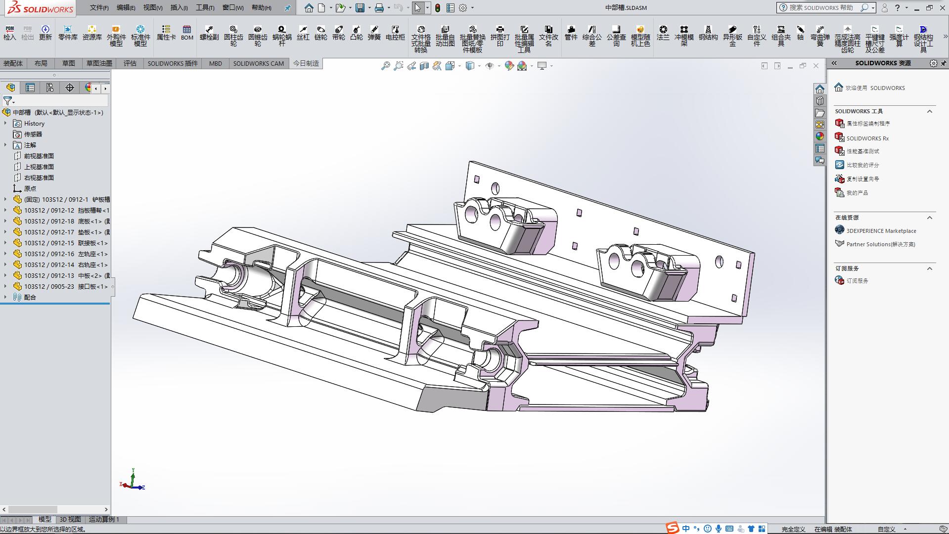Select the 圆柱齿轮 cylindrical gear tool
This screenshot has width=949, height=534.
tap(233, 36)
